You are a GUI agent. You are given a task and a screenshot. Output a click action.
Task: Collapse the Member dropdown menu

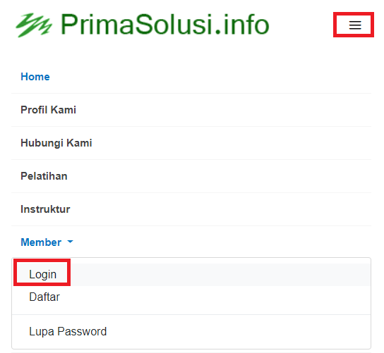pos(47,242)
